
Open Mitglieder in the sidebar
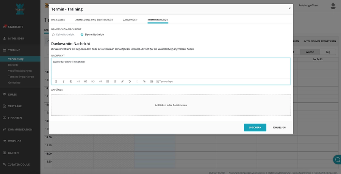click(x=16, y=39)
